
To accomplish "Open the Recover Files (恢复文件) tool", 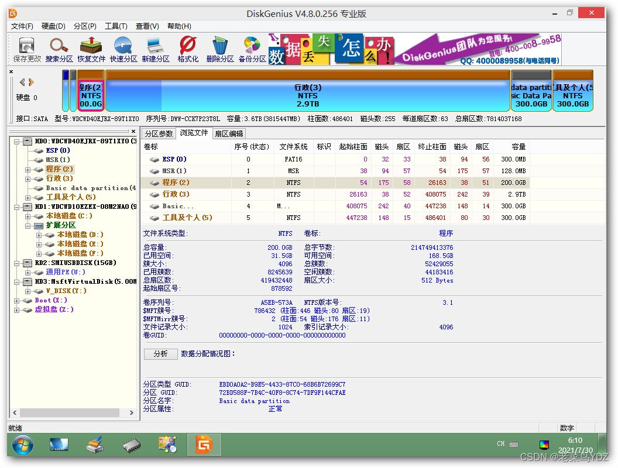I will click(91, 50).
